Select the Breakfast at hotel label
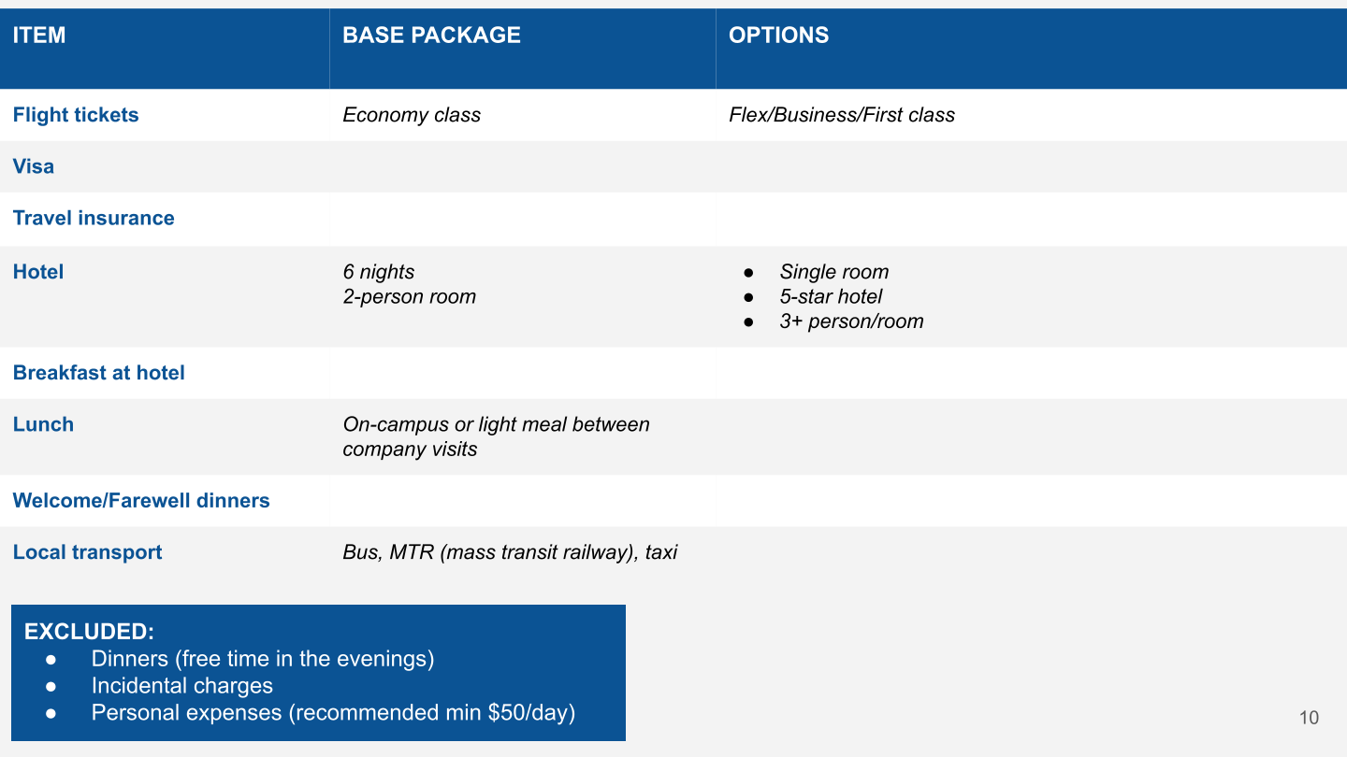Image resolution: width=1347 pixels, height=757 pixels. coord(99,373)
